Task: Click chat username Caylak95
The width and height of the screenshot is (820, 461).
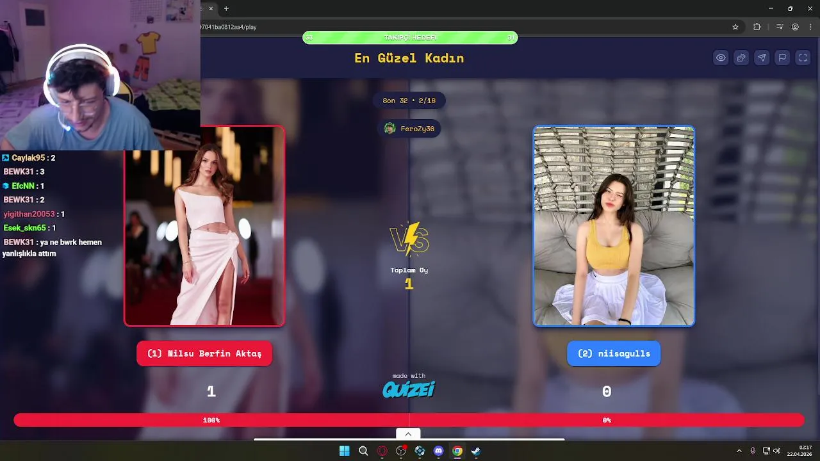Action: click(28, 158)
